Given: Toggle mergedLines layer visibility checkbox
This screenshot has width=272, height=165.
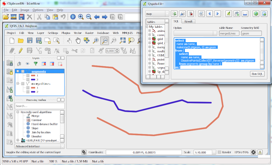Looking at the screenshot, I should tap(23, 84).
